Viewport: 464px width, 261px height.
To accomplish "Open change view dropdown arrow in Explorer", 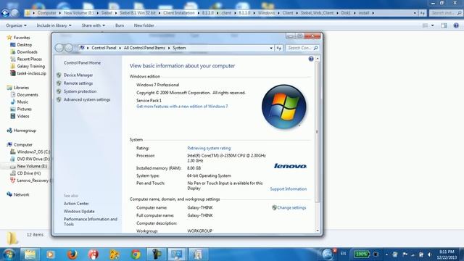I will tap(432, 26).
